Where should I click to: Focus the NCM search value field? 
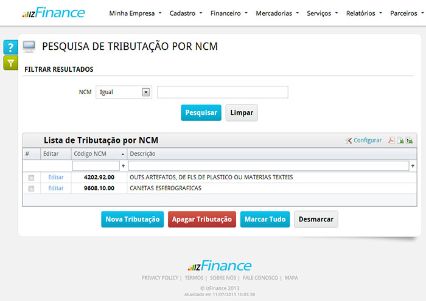222,92
